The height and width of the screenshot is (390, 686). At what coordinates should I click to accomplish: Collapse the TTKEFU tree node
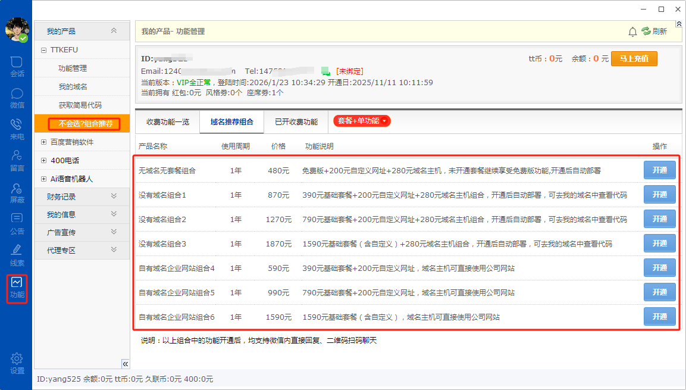pyautogui.click(x=43, y=50)
